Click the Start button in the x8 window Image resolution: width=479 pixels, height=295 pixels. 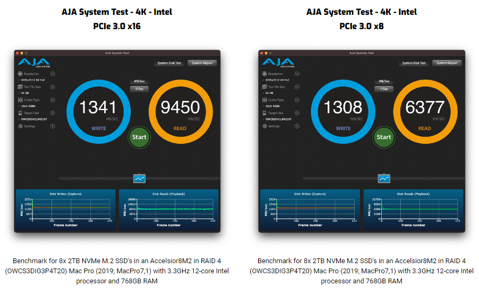pyautogui.click(x=384, y=137)
